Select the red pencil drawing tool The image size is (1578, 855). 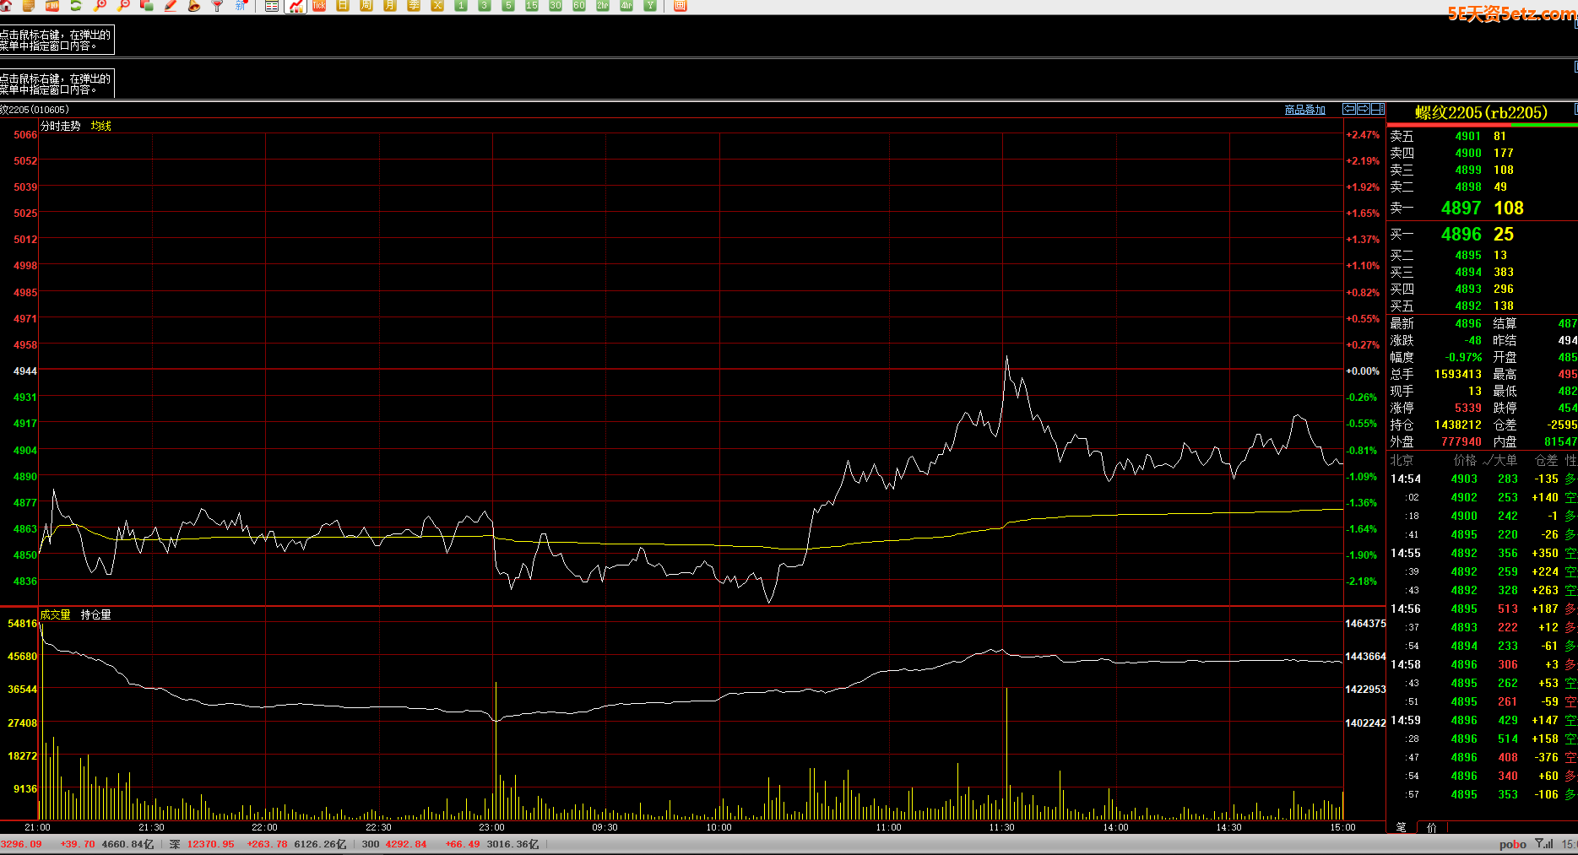(x=171, y=5)
